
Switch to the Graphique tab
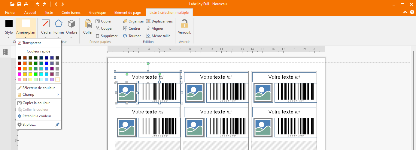tap(97, 13)
